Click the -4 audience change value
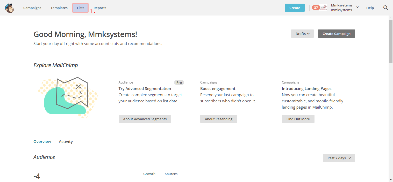Viewport: 393px width, 182px height. click(x=37, y=176)
